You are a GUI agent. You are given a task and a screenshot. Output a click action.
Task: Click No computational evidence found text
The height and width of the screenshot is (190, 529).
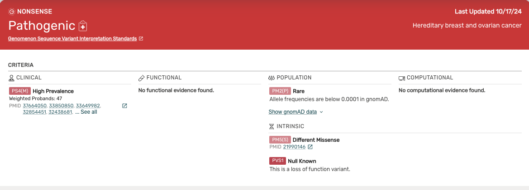pyautogui.click(x=442, y=90)
